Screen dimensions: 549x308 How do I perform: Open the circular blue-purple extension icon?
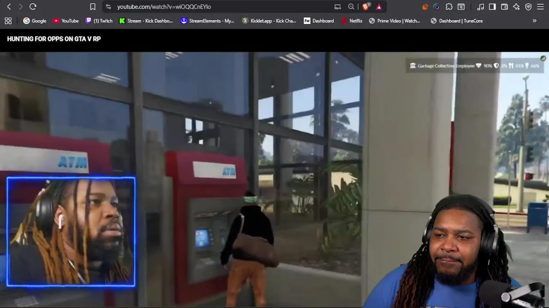click(437, 6)
